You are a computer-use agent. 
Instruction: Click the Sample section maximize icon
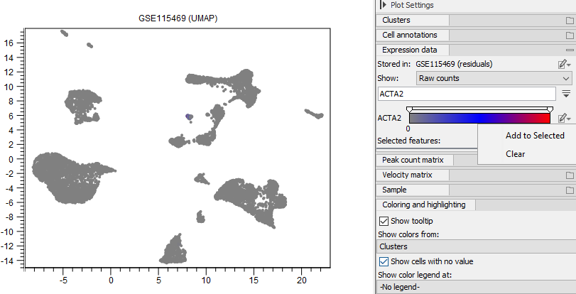570,190
